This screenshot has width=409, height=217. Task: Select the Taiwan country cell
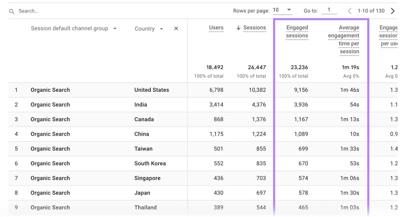(143, 149)
